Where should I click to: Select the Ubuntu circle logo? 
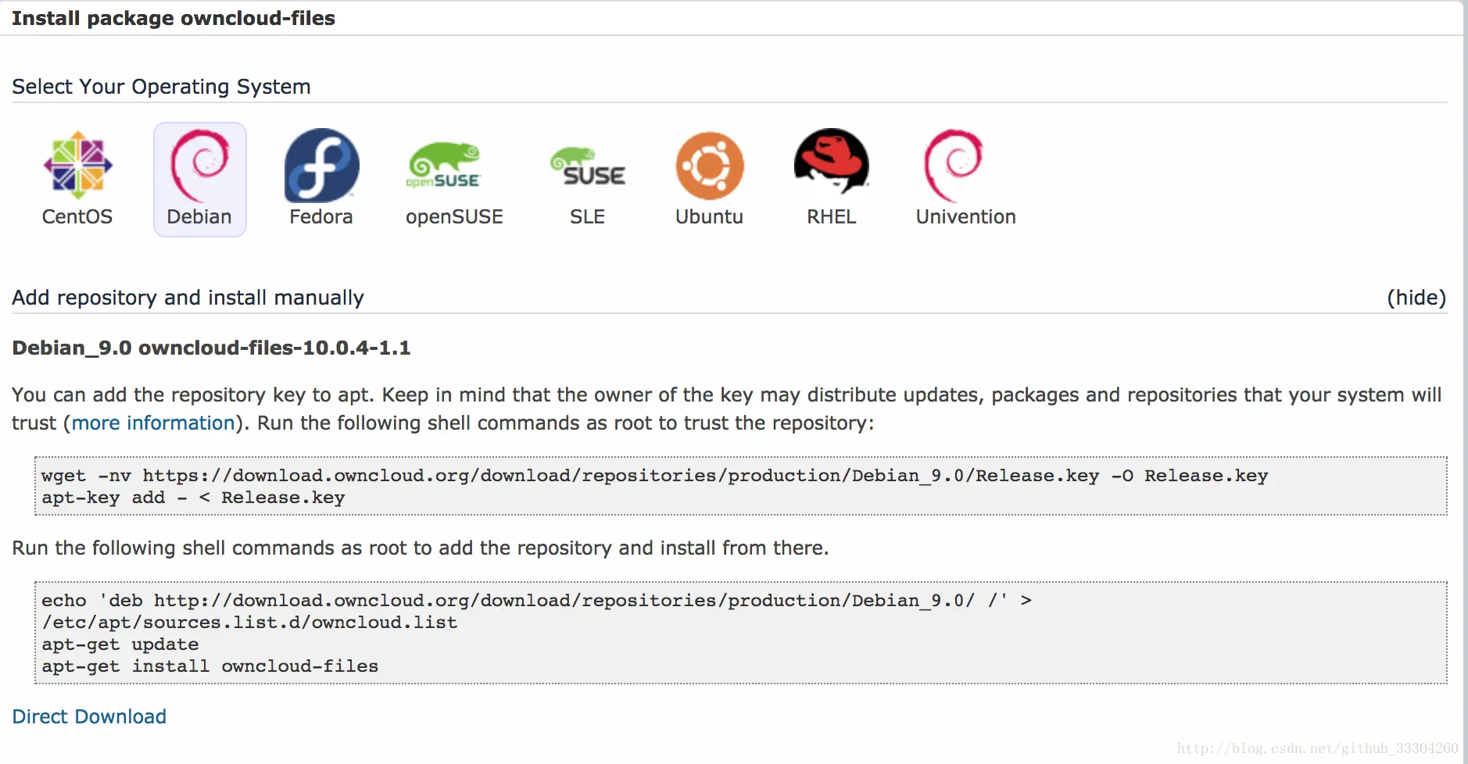(x=710, y=166)
